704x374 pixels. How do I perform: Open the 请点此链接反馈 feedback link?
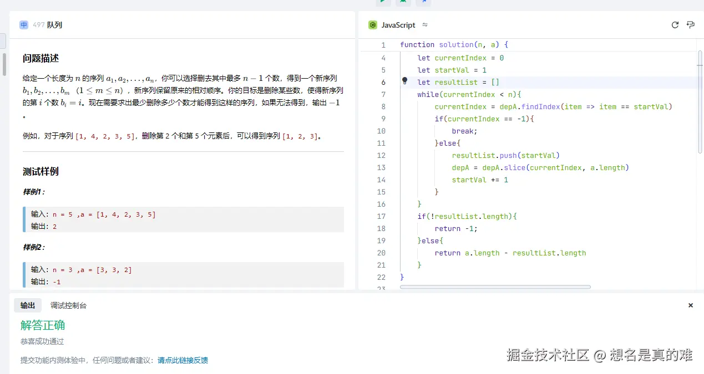click(x=183, y=360)
